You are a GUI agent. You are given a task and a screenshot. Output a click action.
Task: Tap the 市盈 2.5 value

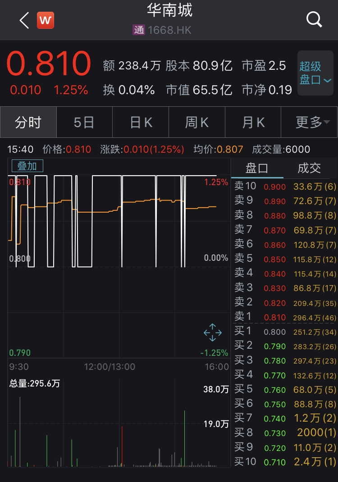coord(264,66)
